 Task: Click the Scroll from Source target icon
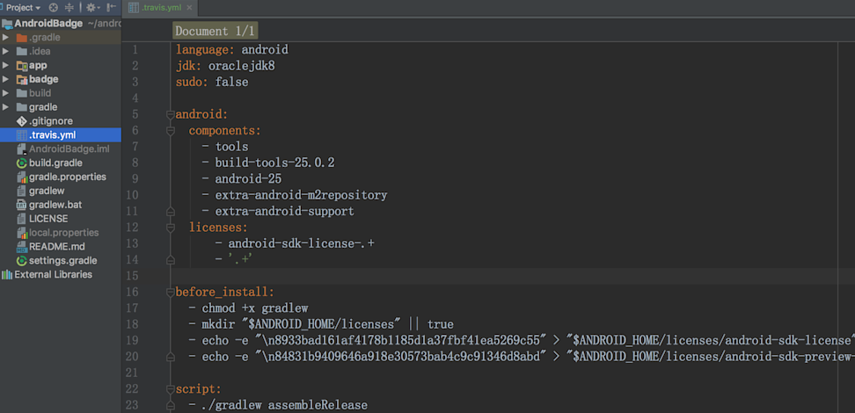pyautogui.click(x=54, y=8)
